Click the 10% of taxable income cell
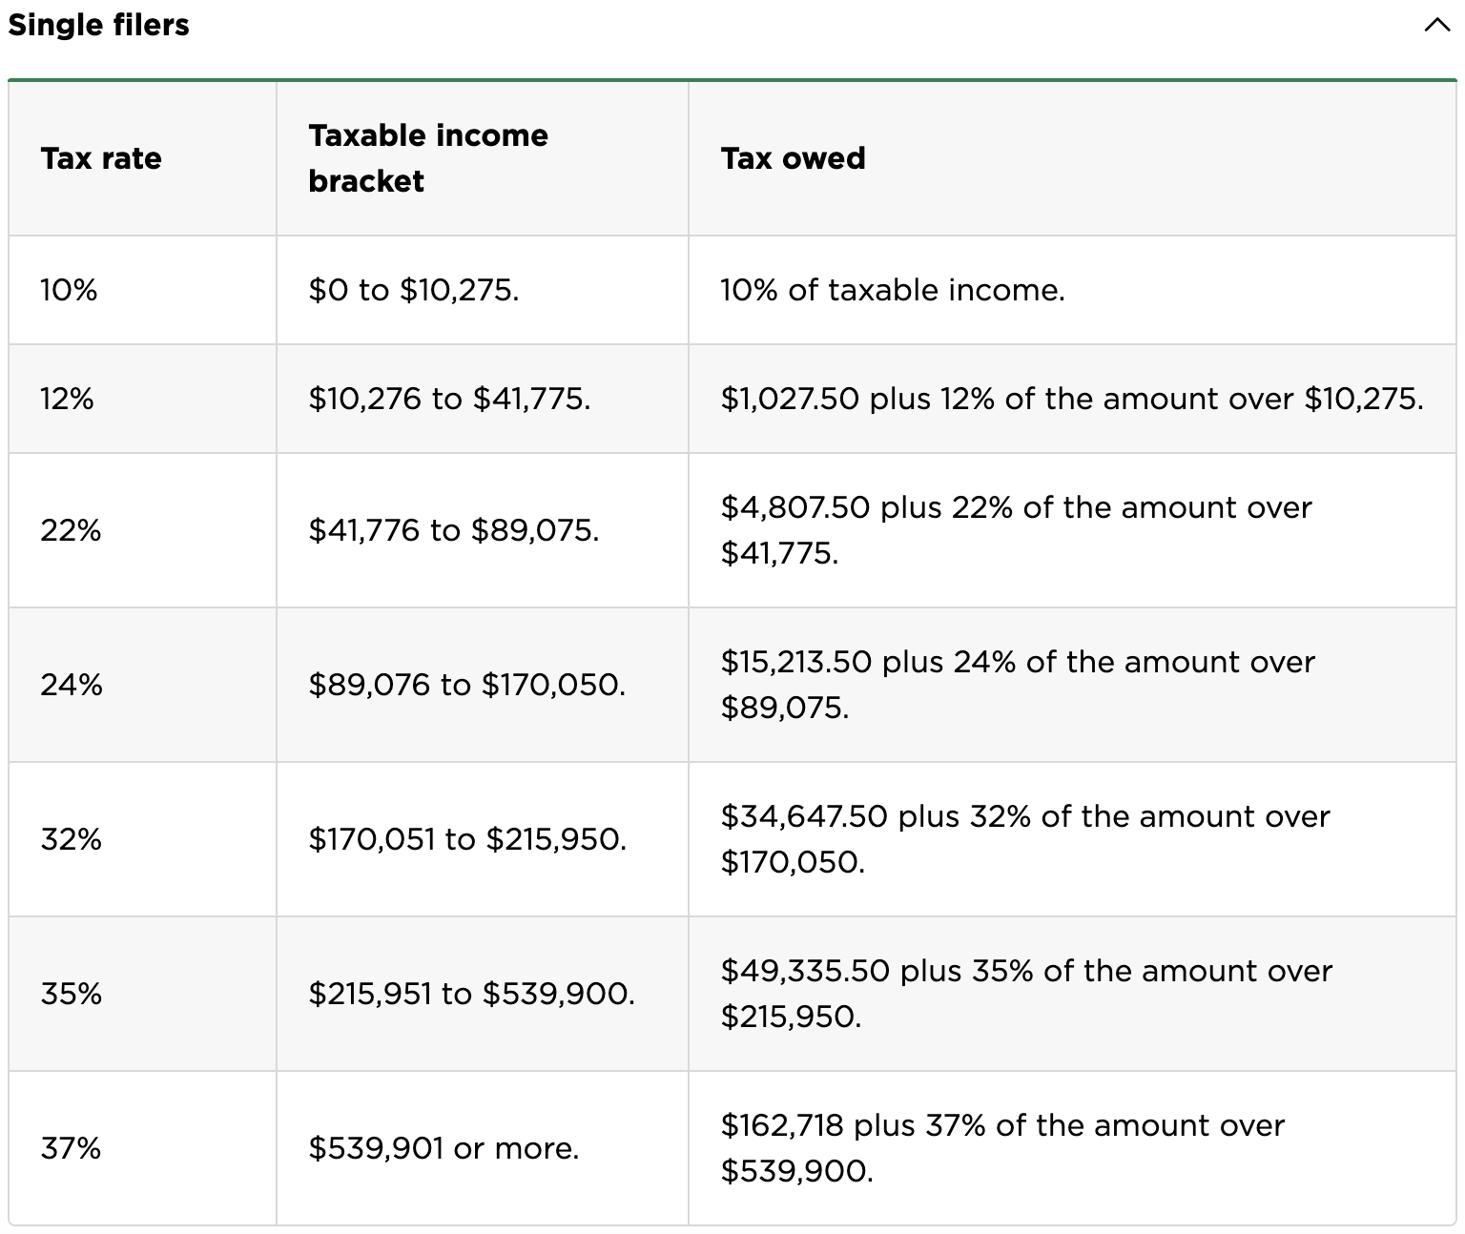1465x1234 pixels. pyautogui.click(x=893, y=290)
